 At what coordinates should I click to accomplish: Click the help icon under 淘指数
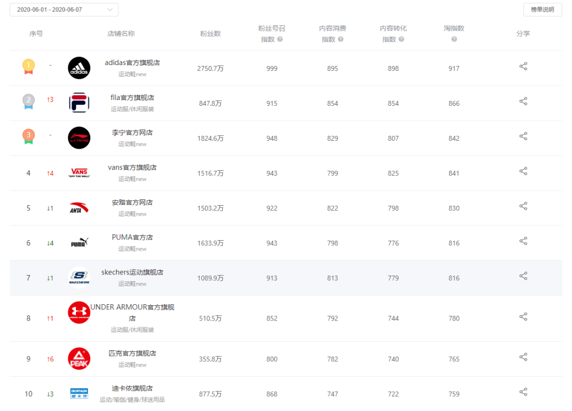(454, 39)
